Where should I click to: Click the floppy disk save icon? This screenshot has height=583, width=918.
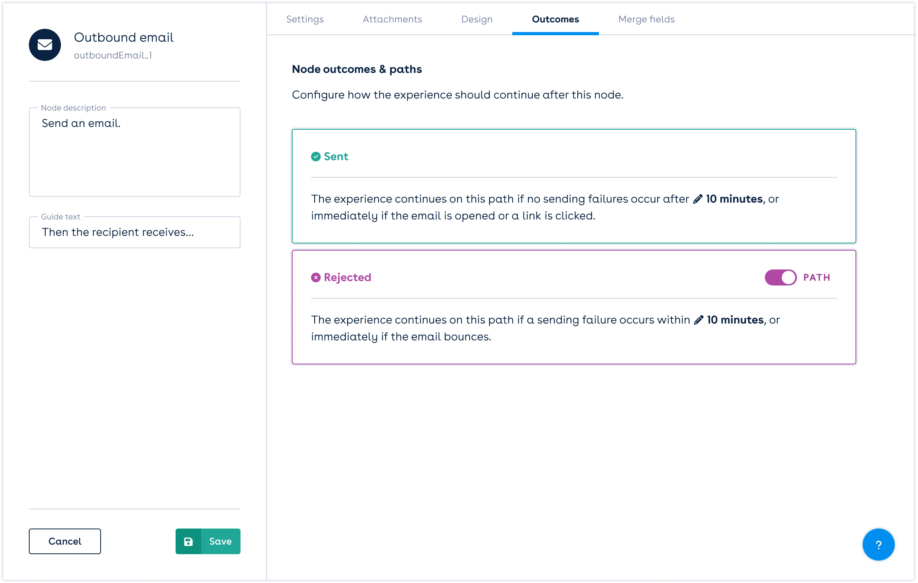(x=188, y=541)
